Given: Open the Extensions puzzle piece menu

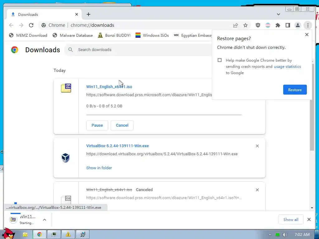Looking at the screenshot, I should point(278,25).
